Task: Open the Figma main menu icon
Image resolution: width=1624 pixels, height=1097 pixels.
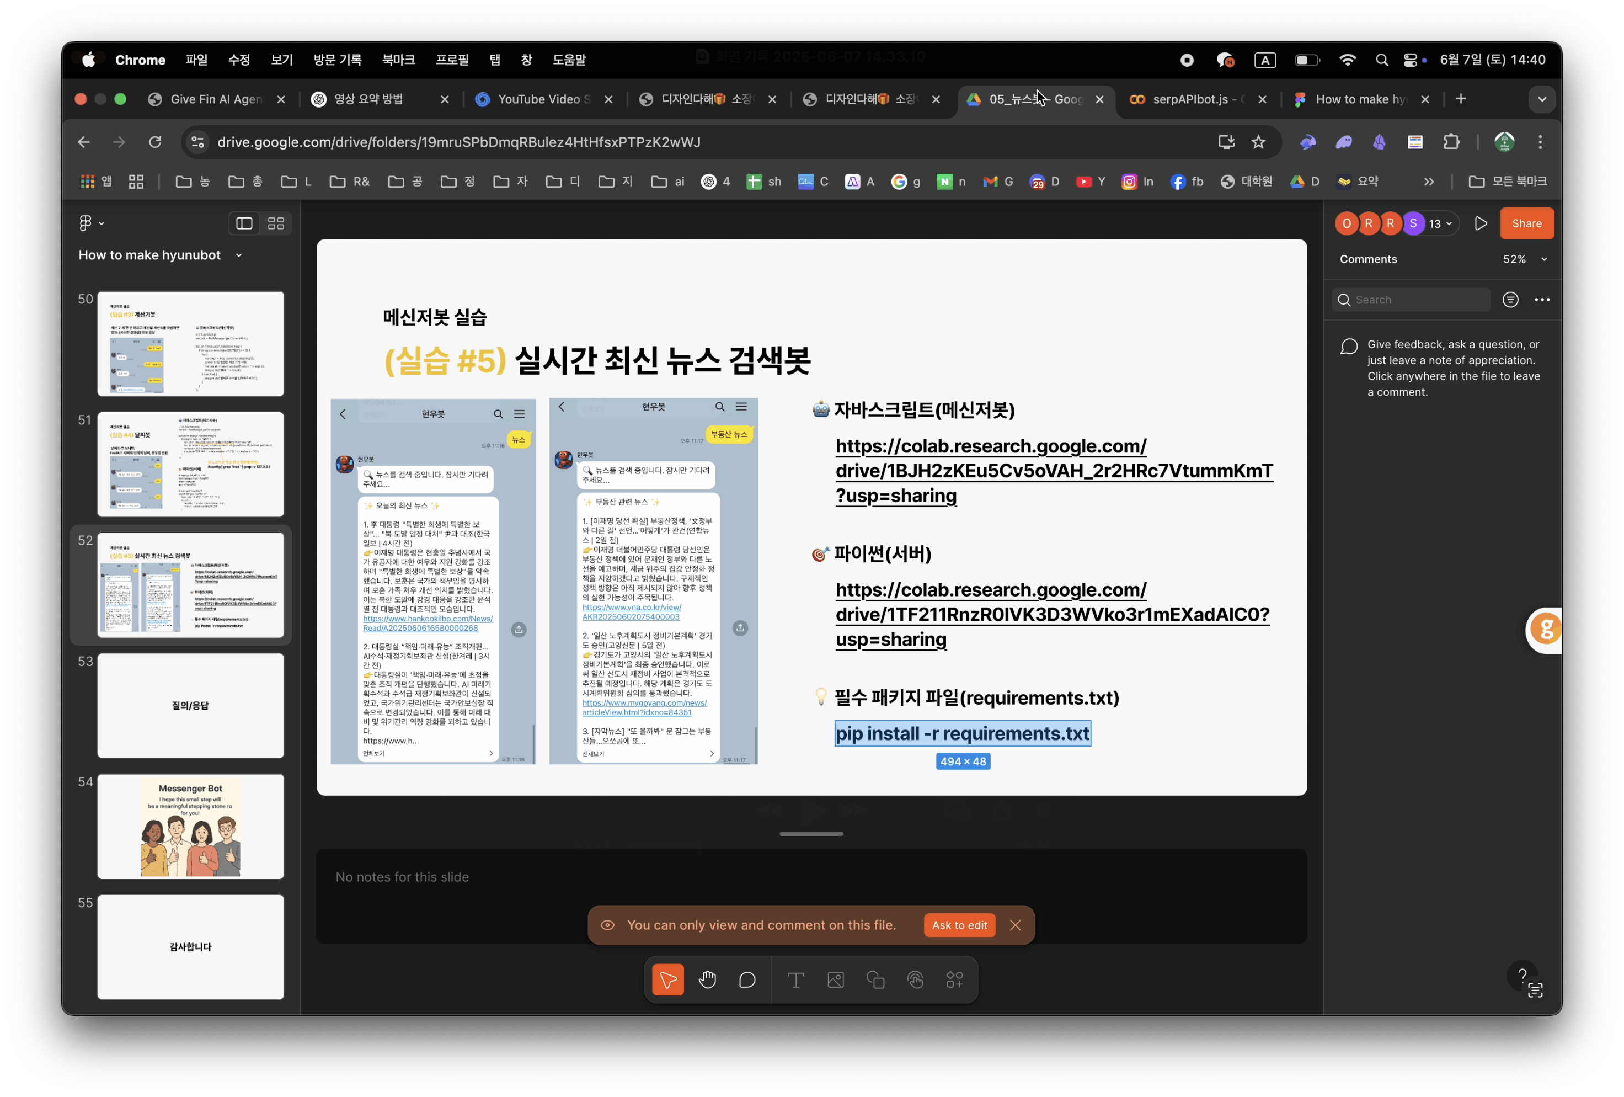Action: click(x=91, y=223)
